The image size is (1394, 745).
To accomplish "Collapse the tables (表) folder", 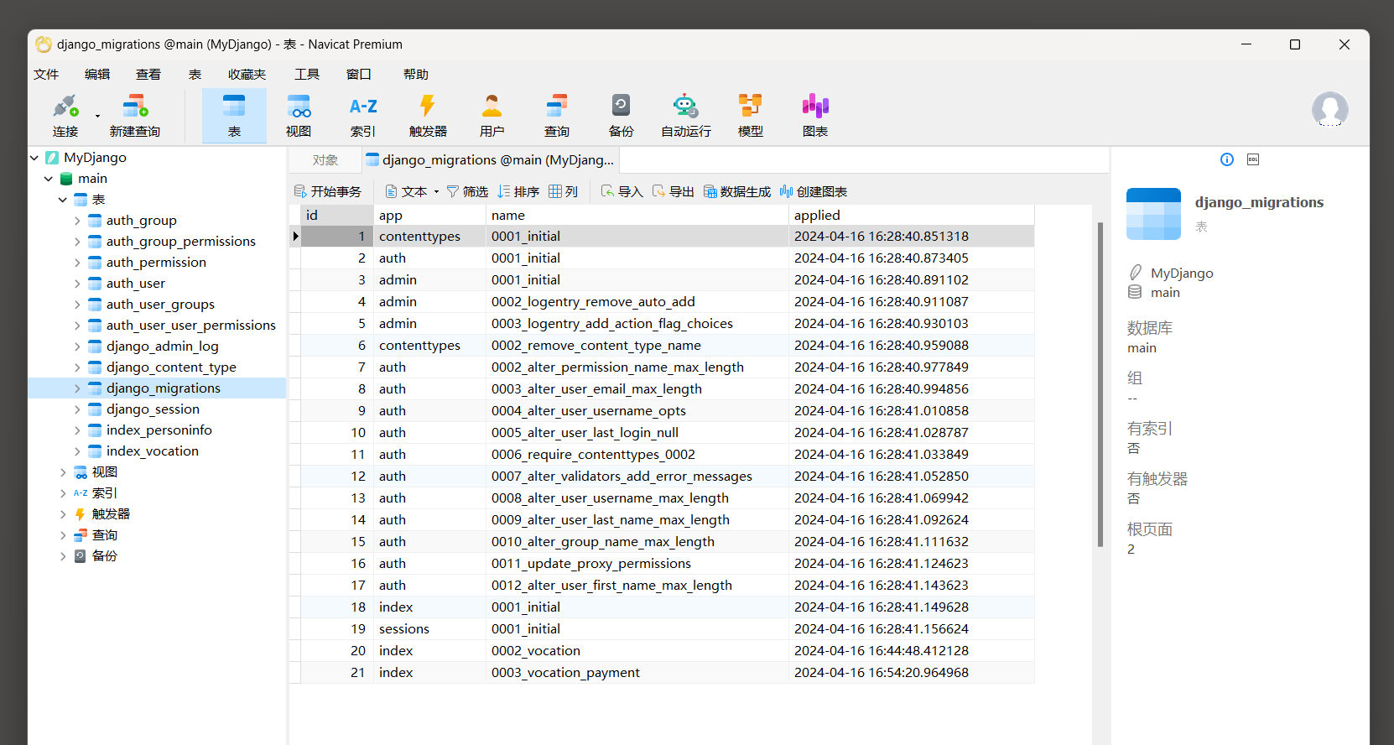I will tap(63, 200).
